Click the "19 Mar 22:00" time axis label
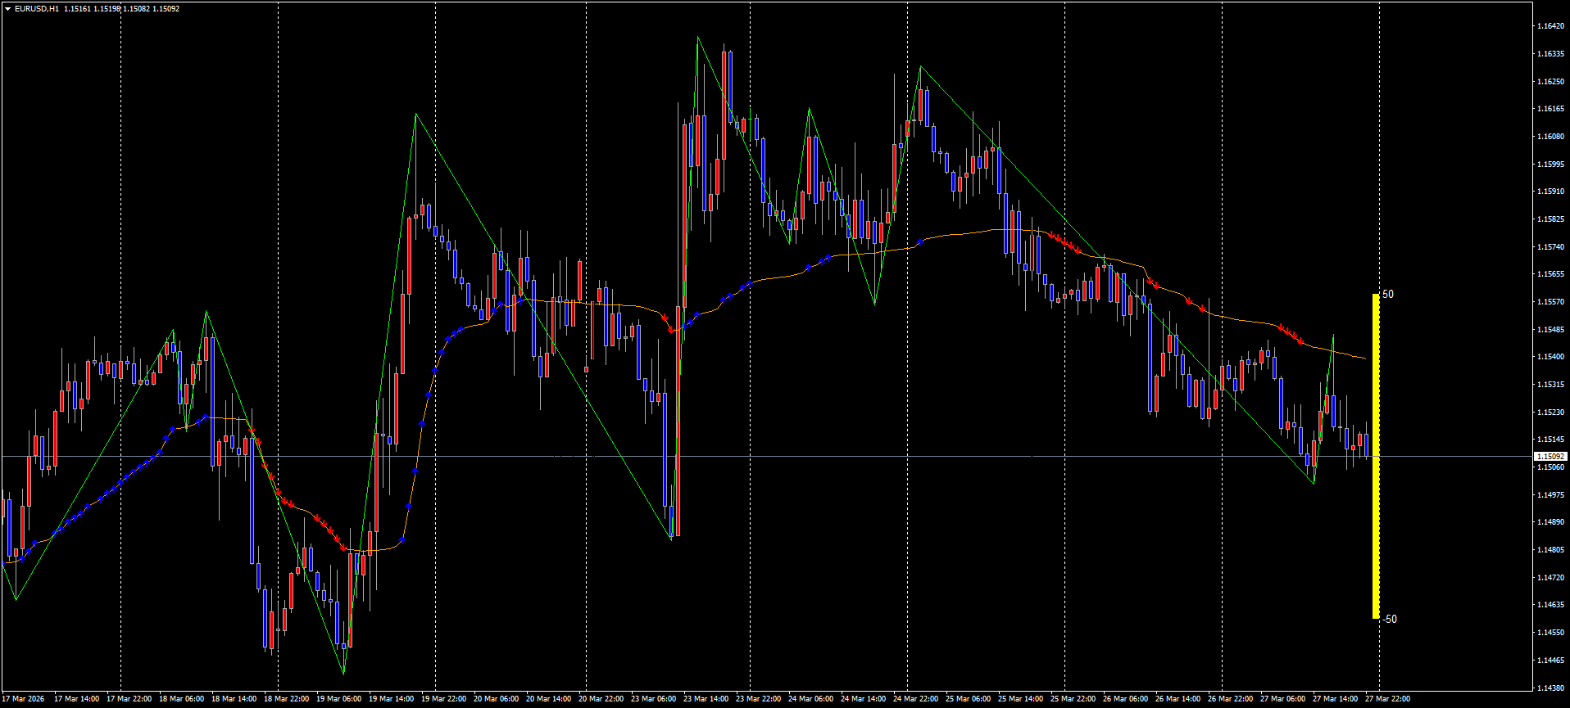 443,699
